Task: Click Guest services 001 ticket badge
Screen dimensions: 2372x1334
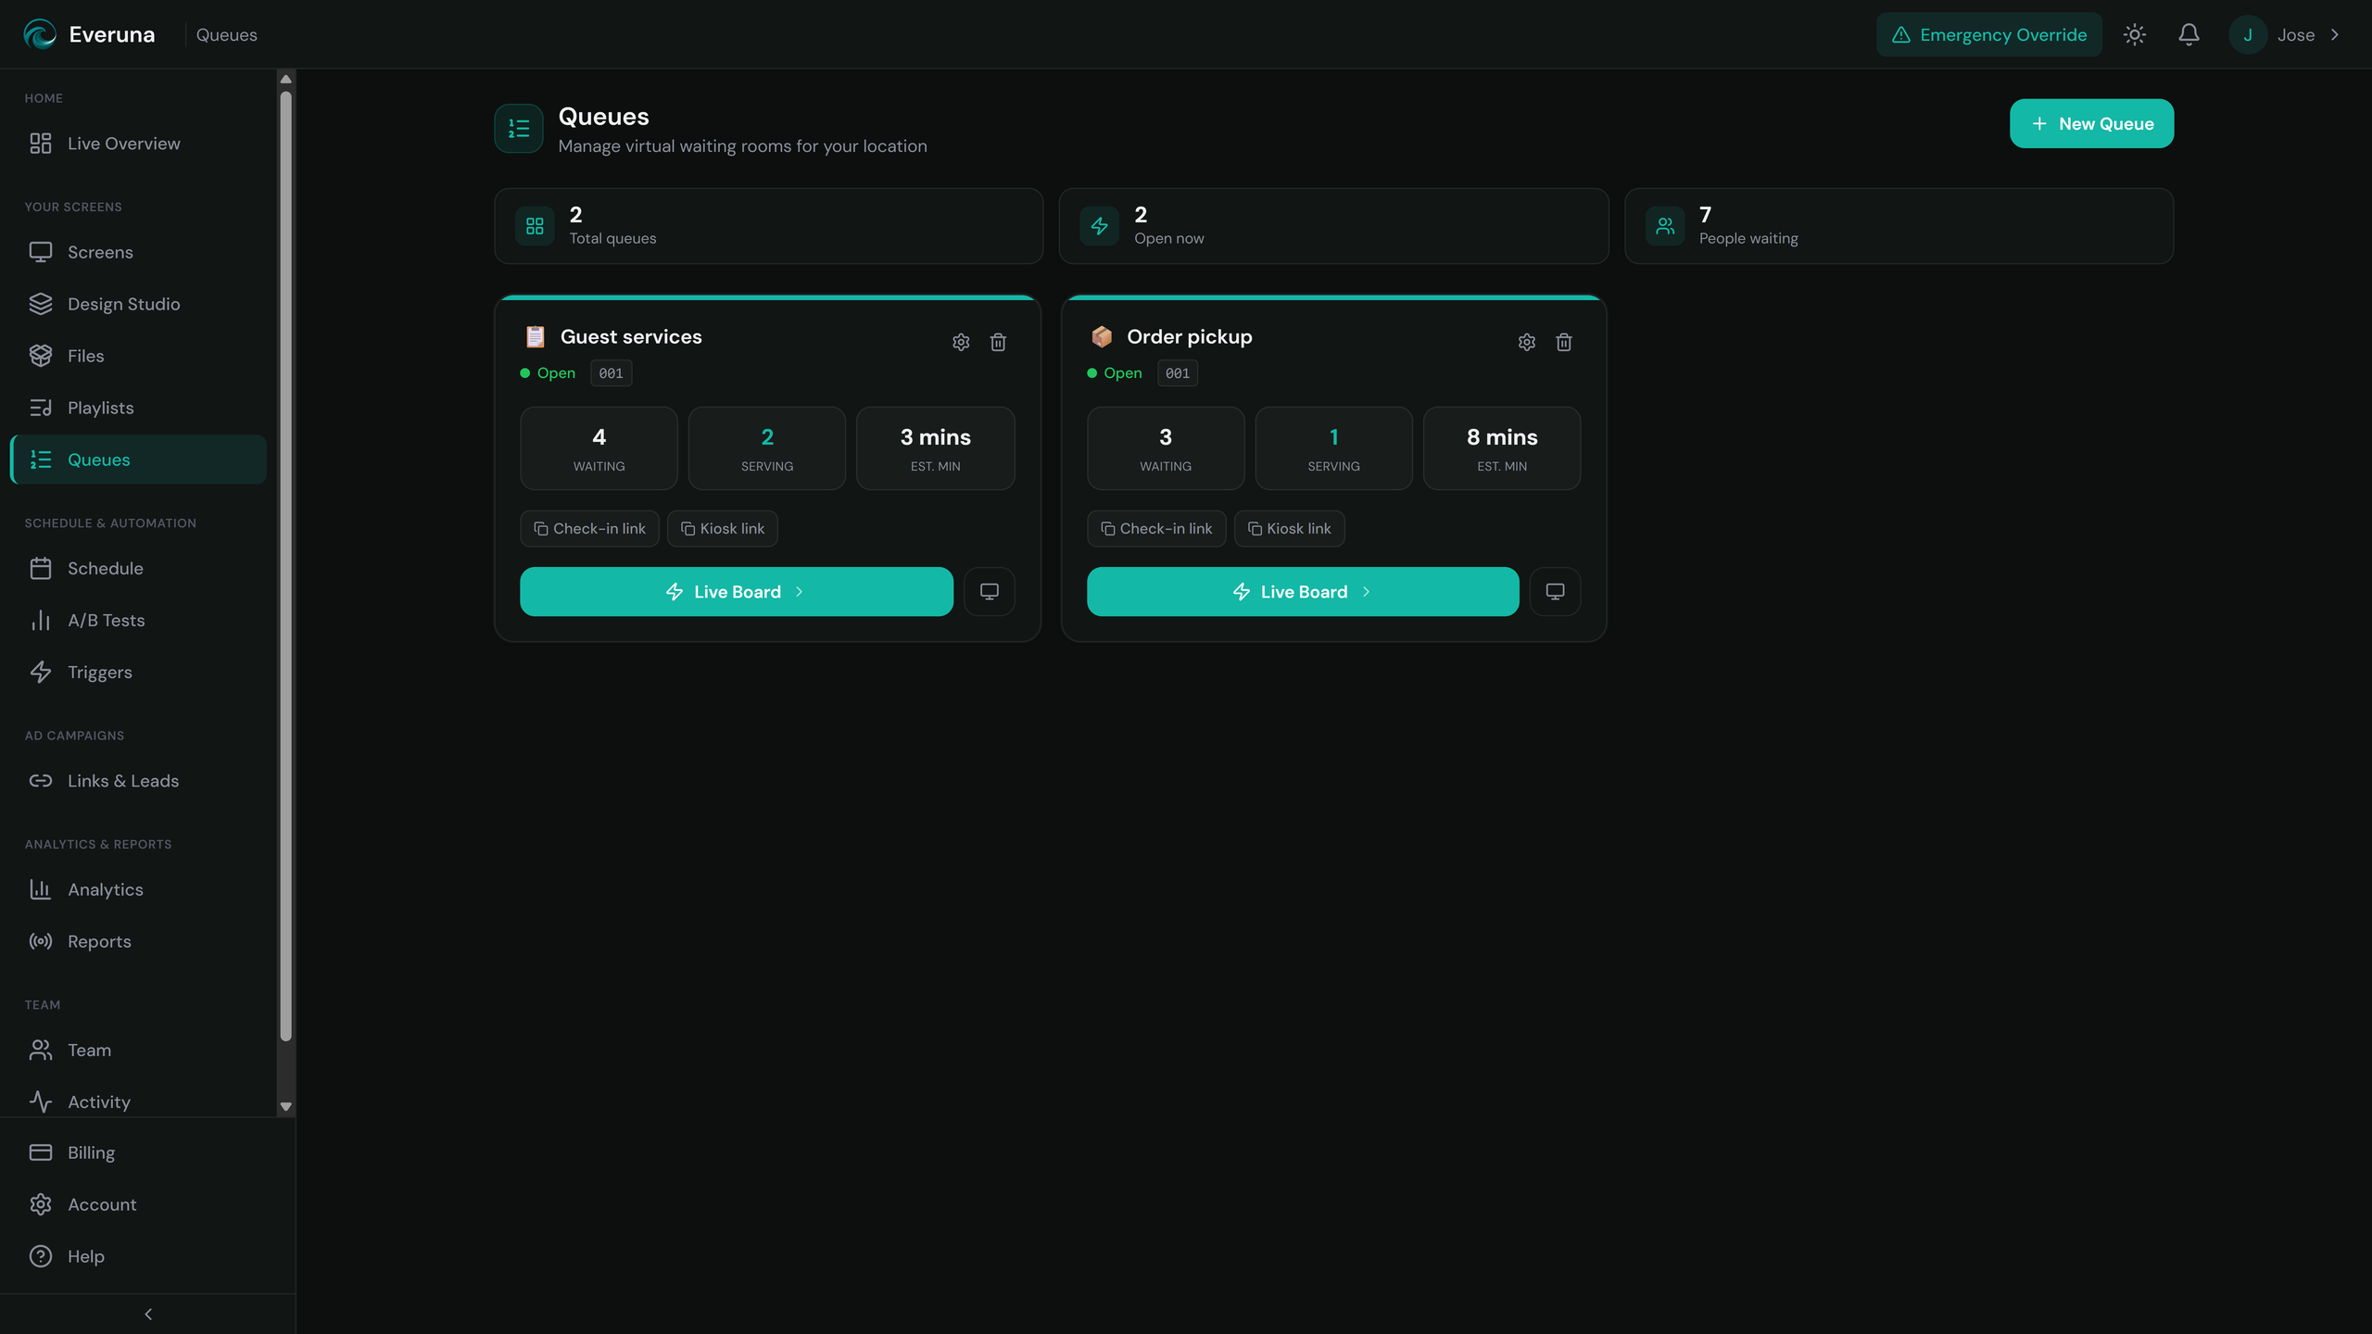Action: click(x=611, y=373)
